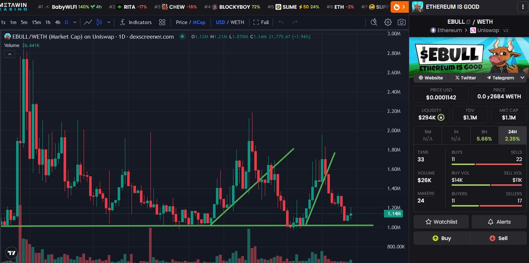Click the Alerts button
The width and height of the screenshot is (529, 263).
[499, 222]
